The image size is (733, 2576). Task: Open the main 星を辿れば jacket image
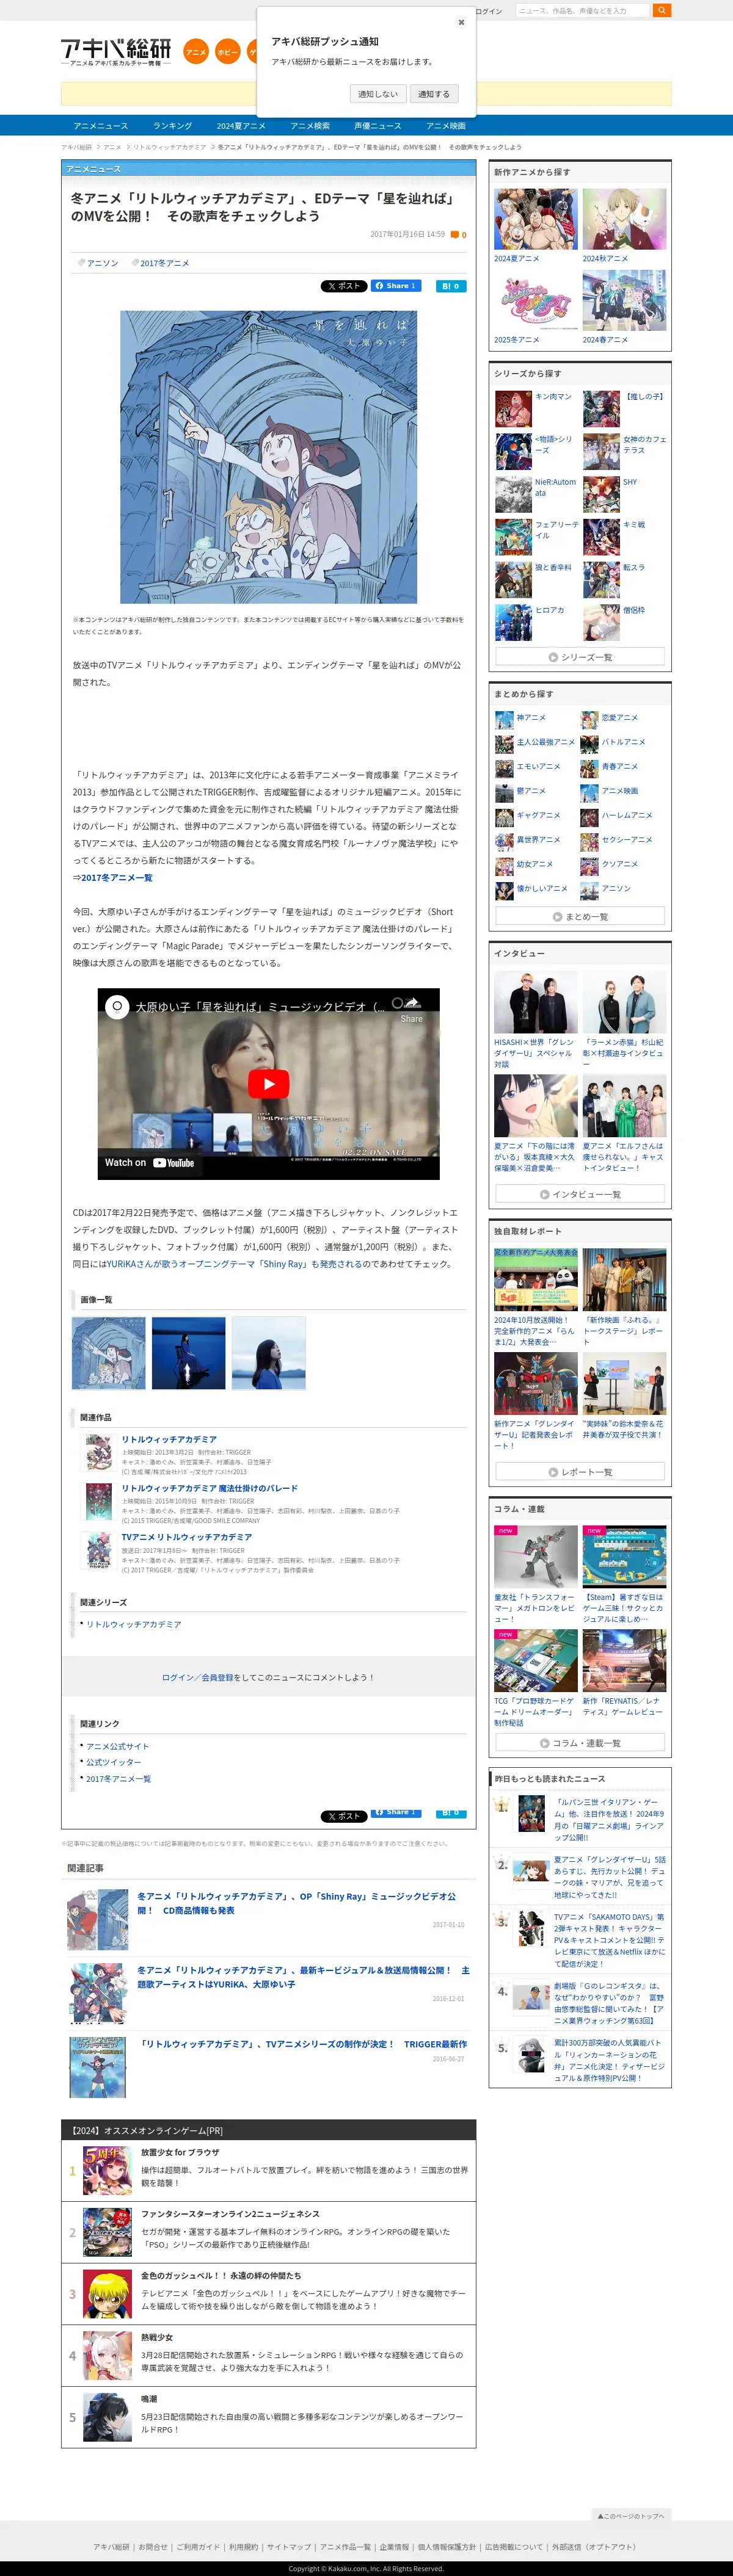coord(269,457)
